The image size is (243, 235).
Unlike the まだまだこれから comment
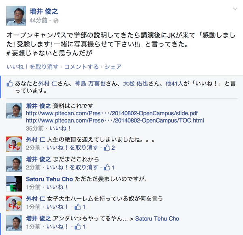point(72,168)
